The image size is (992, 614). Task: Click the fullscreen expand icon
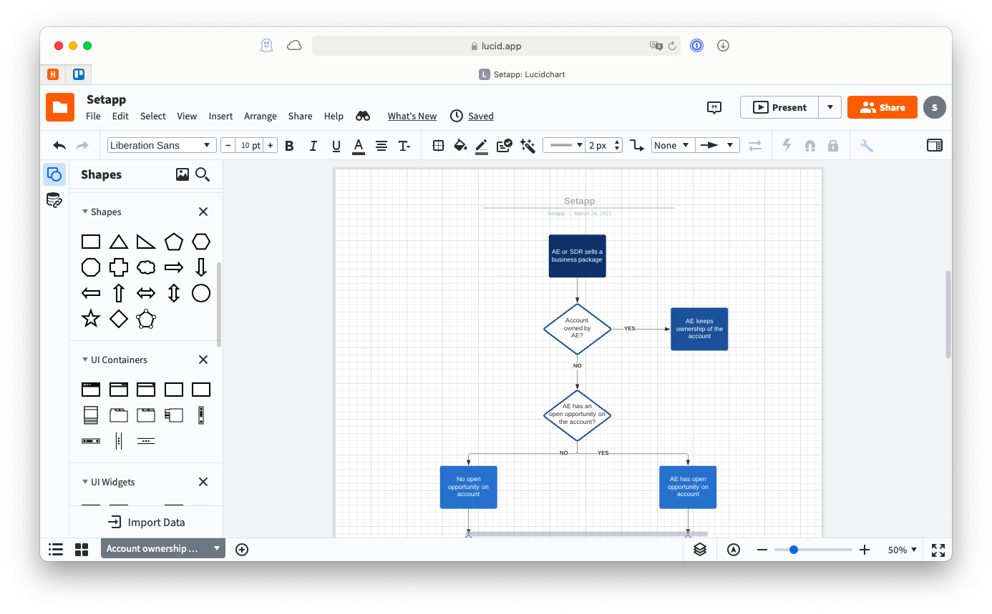[938, 550]
